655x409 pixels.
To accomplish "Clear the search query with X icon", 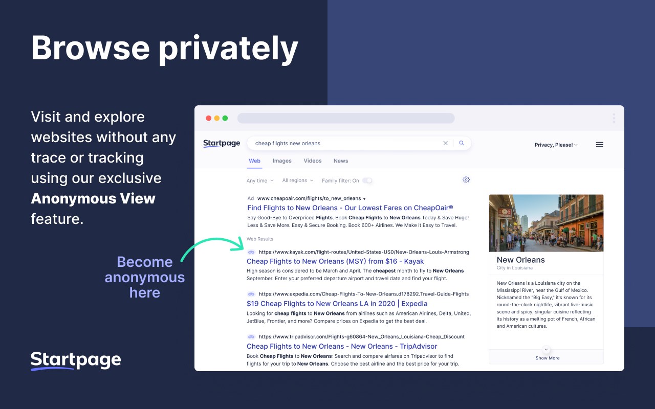I will [445, 143].
